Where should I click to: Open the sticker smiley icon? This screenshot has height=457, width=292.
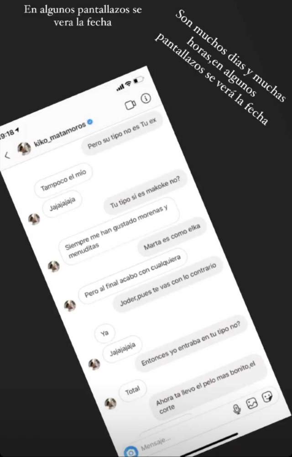(267, 397)
